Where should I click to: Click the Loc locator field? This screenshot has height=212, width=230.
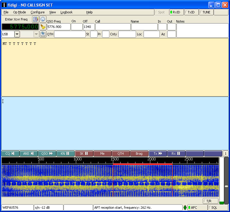coord(151,34)
